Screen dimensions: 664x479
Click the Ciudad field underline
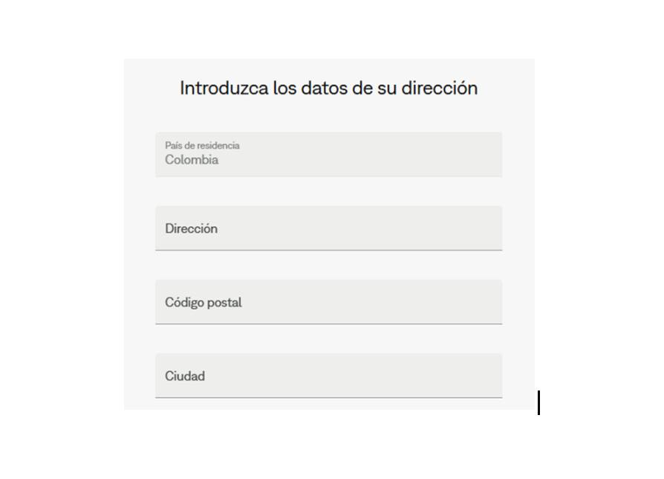pos(328,399)
